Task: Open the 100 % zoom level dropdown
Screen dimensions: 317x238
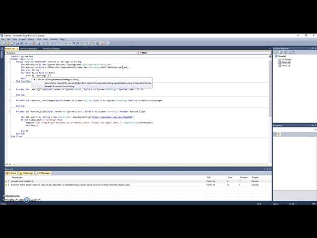Action: click(x=14, y=164)
